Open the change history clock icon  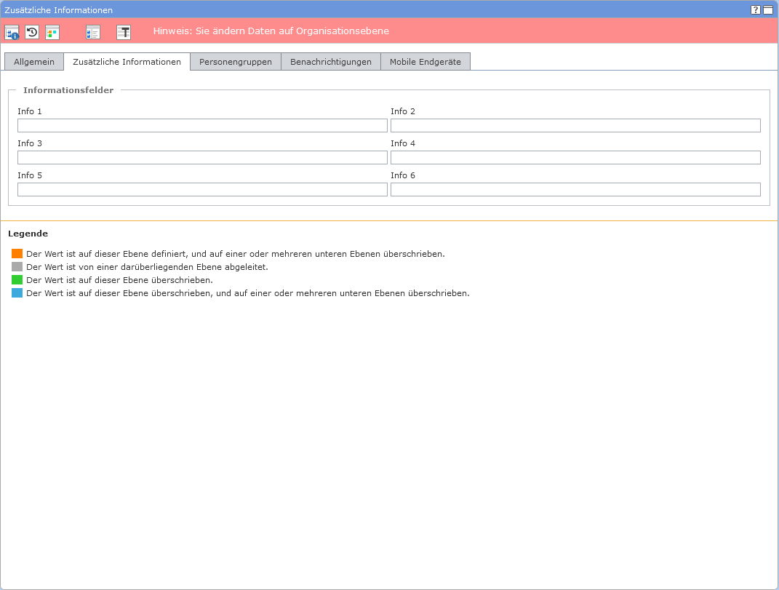(x=32, y=32)
